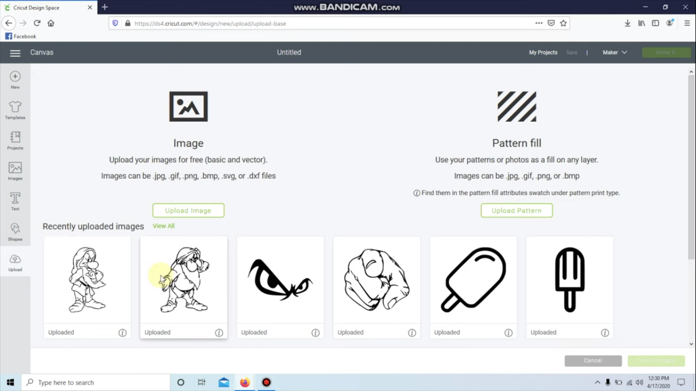The height and width of the screenshot is (391, 696).
Task: Open Images panel in the sidebar
Action: coord(15,171)
